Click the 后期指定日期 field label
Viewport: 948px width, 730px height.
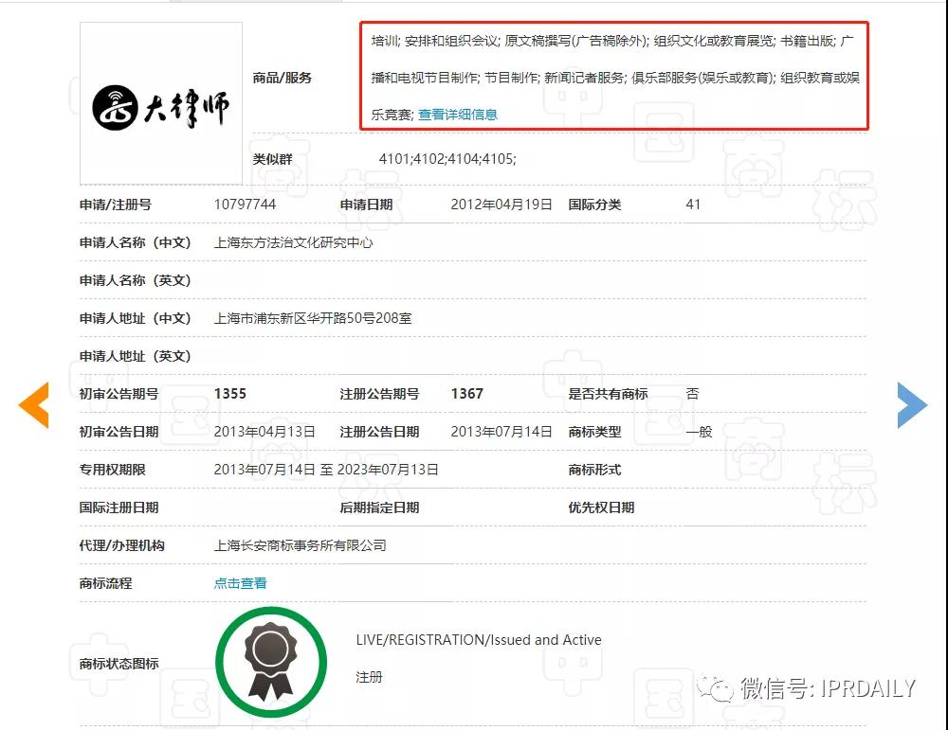coord(379,507)
